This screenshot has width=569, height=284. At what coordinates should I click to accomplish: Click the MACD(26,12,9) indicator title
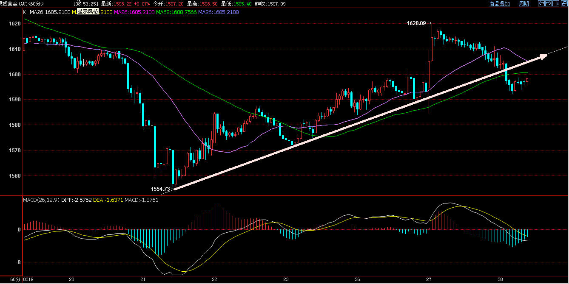click(41, 200)
